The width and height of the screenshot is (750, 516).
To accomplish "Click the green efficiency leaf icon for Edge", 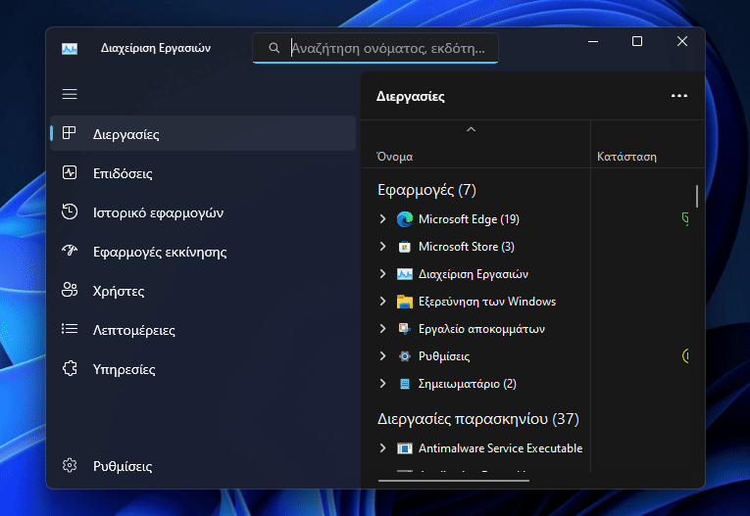I will tap(685, 218).
